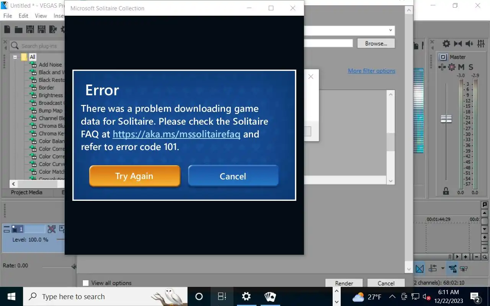Click the Save As icon in VEGAS toolbar
Image resolution: width=490 pixels, height=306 pixels.
pos(41,29)
